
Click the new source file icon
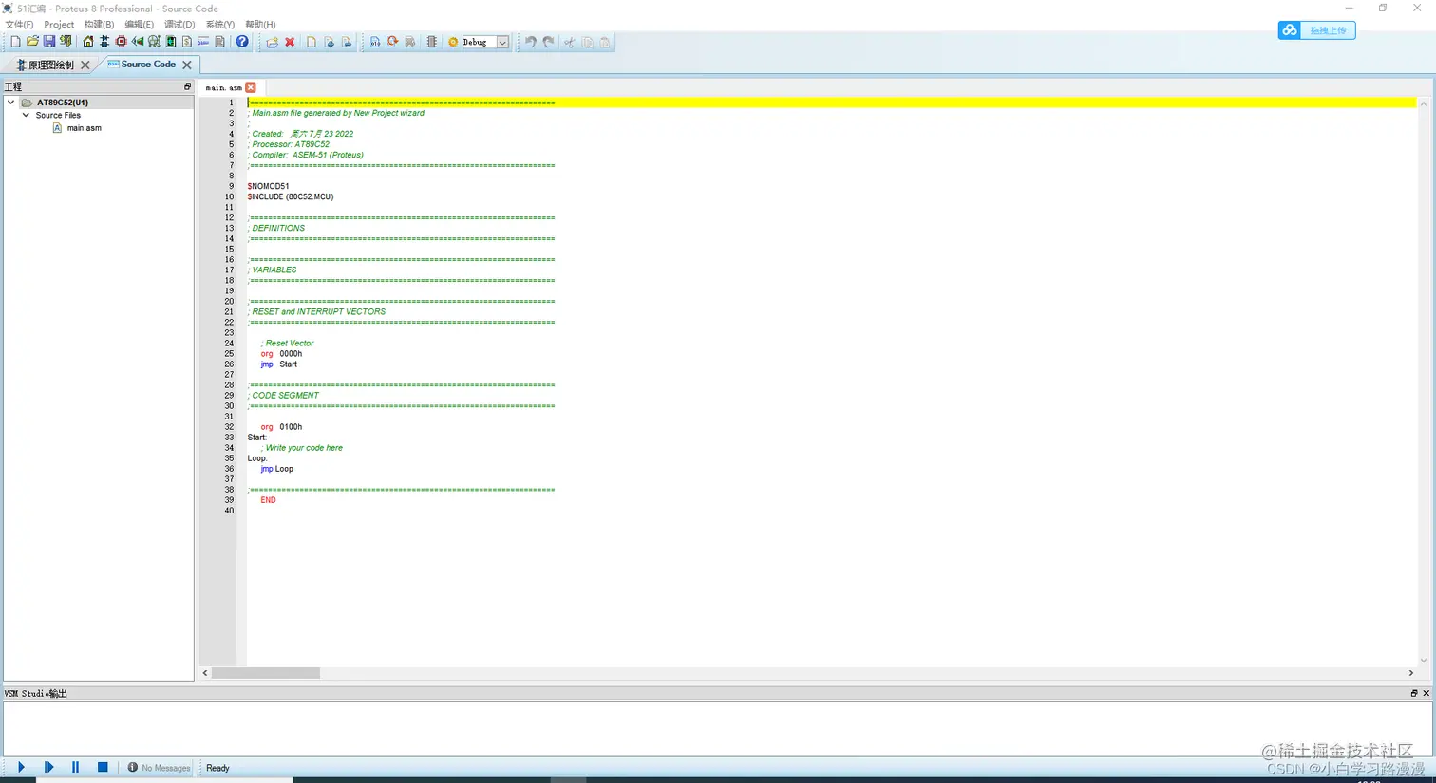click(x=311, y=42)
